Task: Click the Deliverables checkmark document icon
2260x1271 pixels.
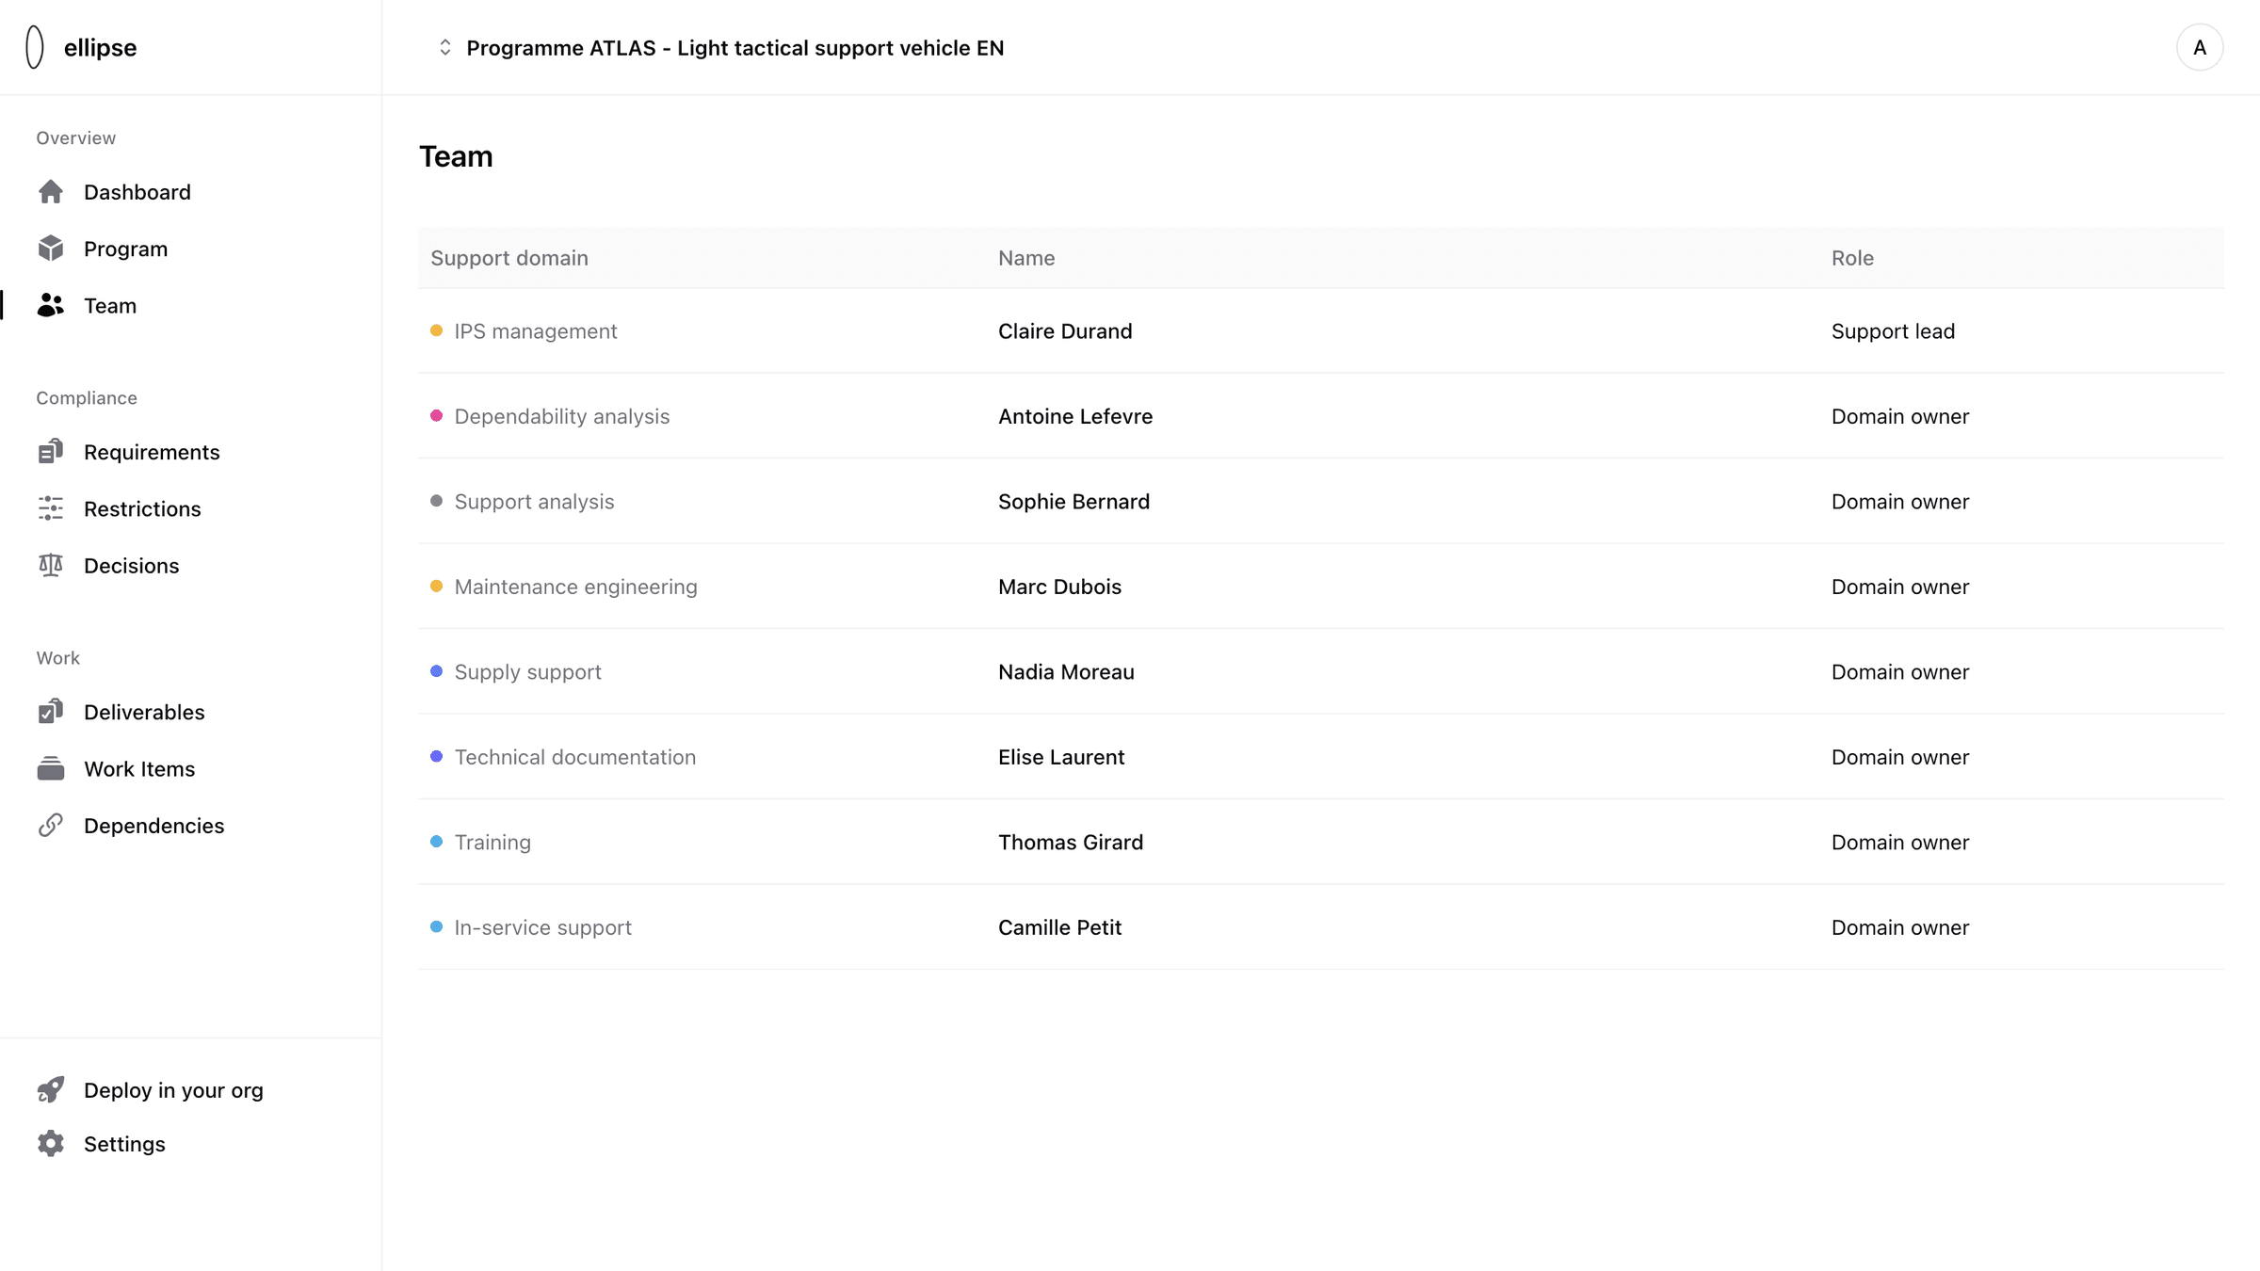Action: tap(51, 712)
